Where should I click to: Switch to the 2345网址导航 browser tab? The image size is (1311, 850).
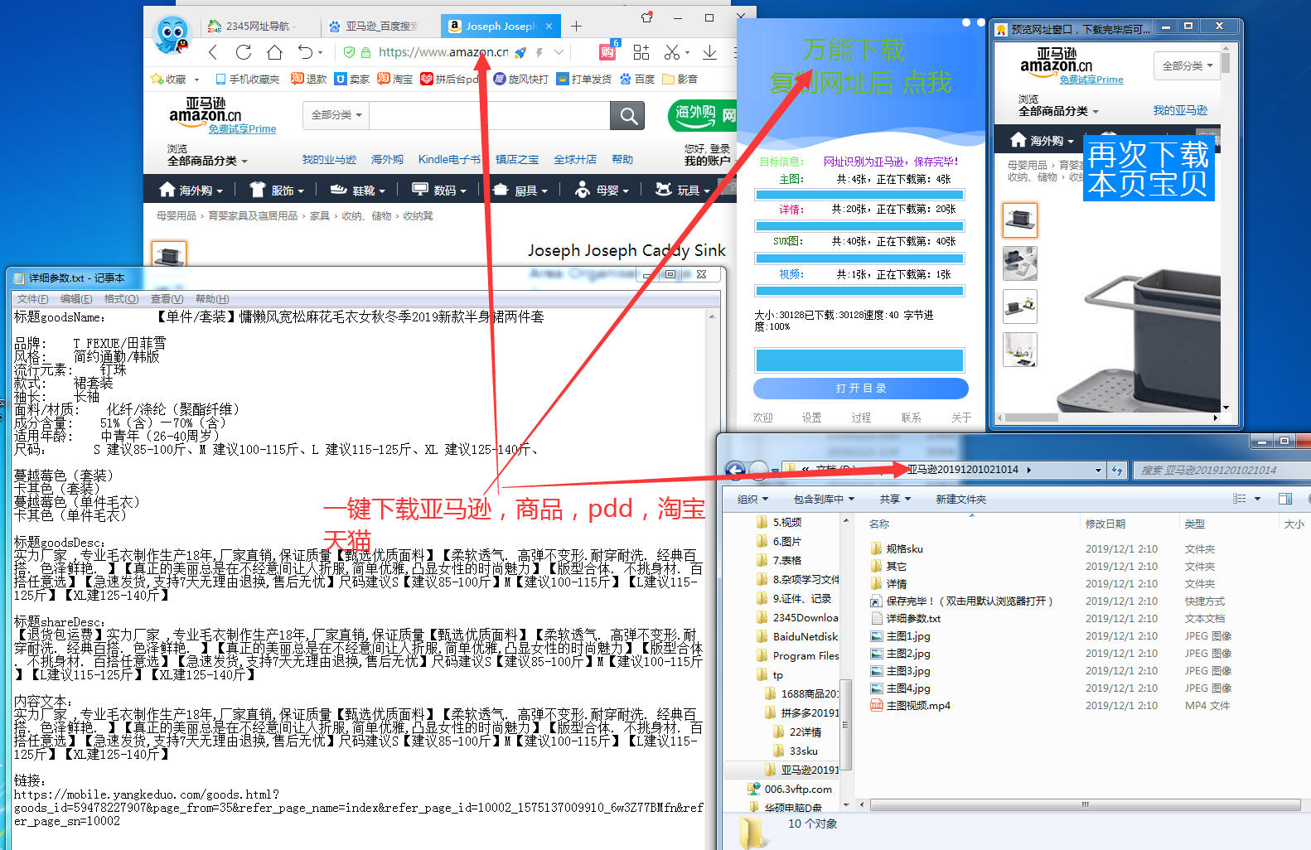click(x=257, y=27)
